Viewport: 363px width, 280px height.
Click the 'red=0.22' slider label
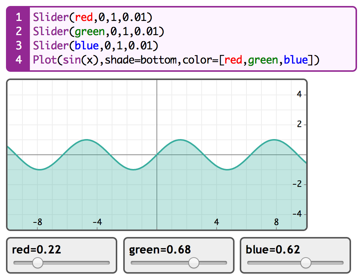tap(37, 249)
